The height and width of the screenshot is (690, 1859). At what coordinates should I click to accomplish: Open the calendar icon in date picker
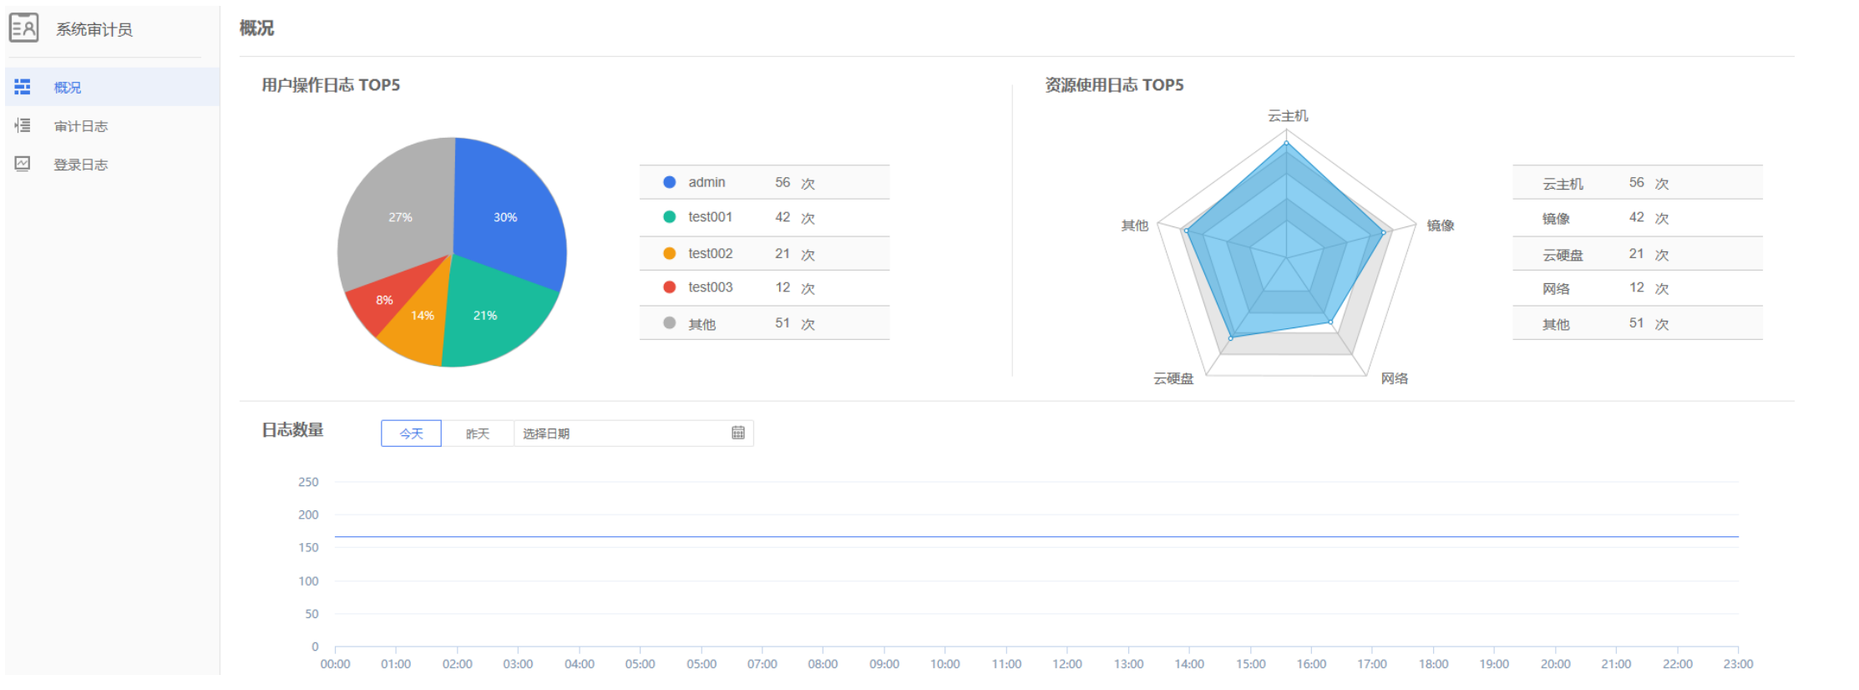(x=738, y=433)
